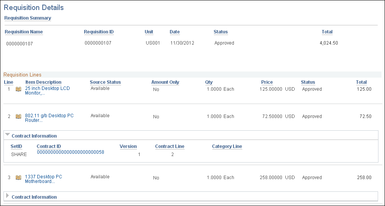
Task: Click the Price column header
Action: tap(267, 82)
